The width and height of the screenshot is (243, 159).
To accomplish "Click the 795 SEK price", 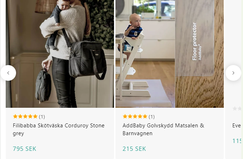I will pos(25,149).
